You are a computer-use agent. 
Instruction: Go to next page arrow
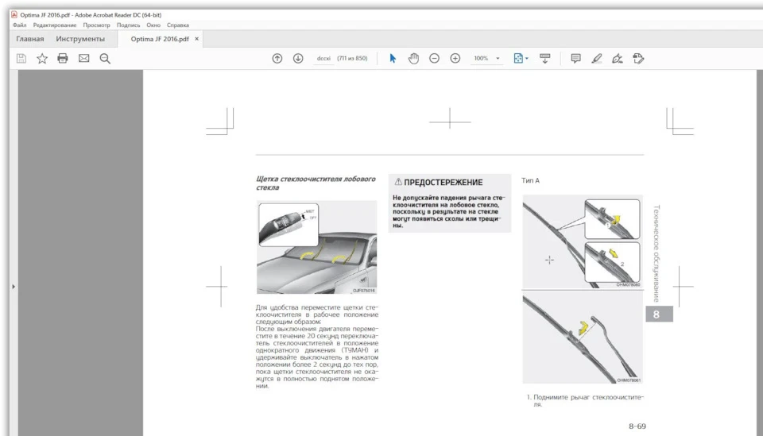pos(298,58)
